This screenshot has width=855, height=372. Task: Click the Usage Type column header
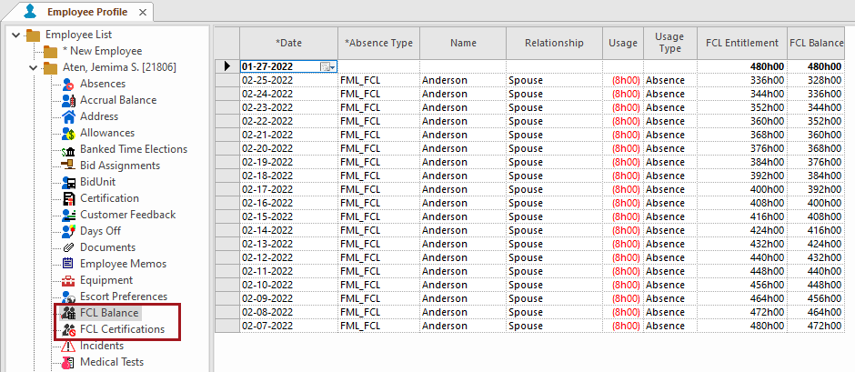pos(669,43)
